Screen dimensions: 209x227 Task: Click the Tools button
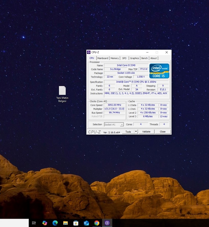pyautogui.click(x=128, y=132)
